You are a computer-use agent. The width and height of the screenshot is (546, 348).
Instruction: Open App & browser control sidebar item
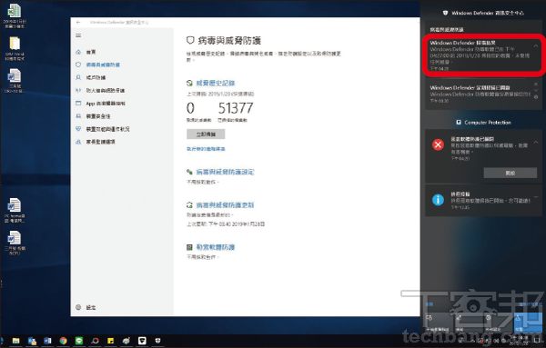(106, 104)
